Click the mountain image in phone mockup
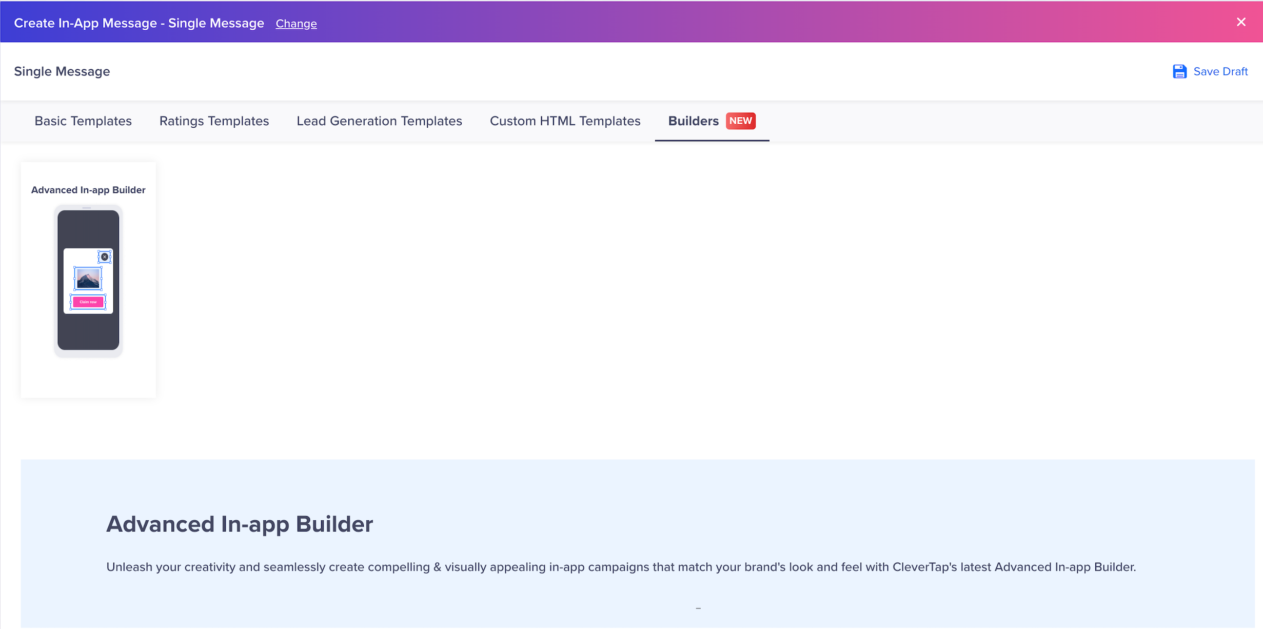 pos(88,279)
